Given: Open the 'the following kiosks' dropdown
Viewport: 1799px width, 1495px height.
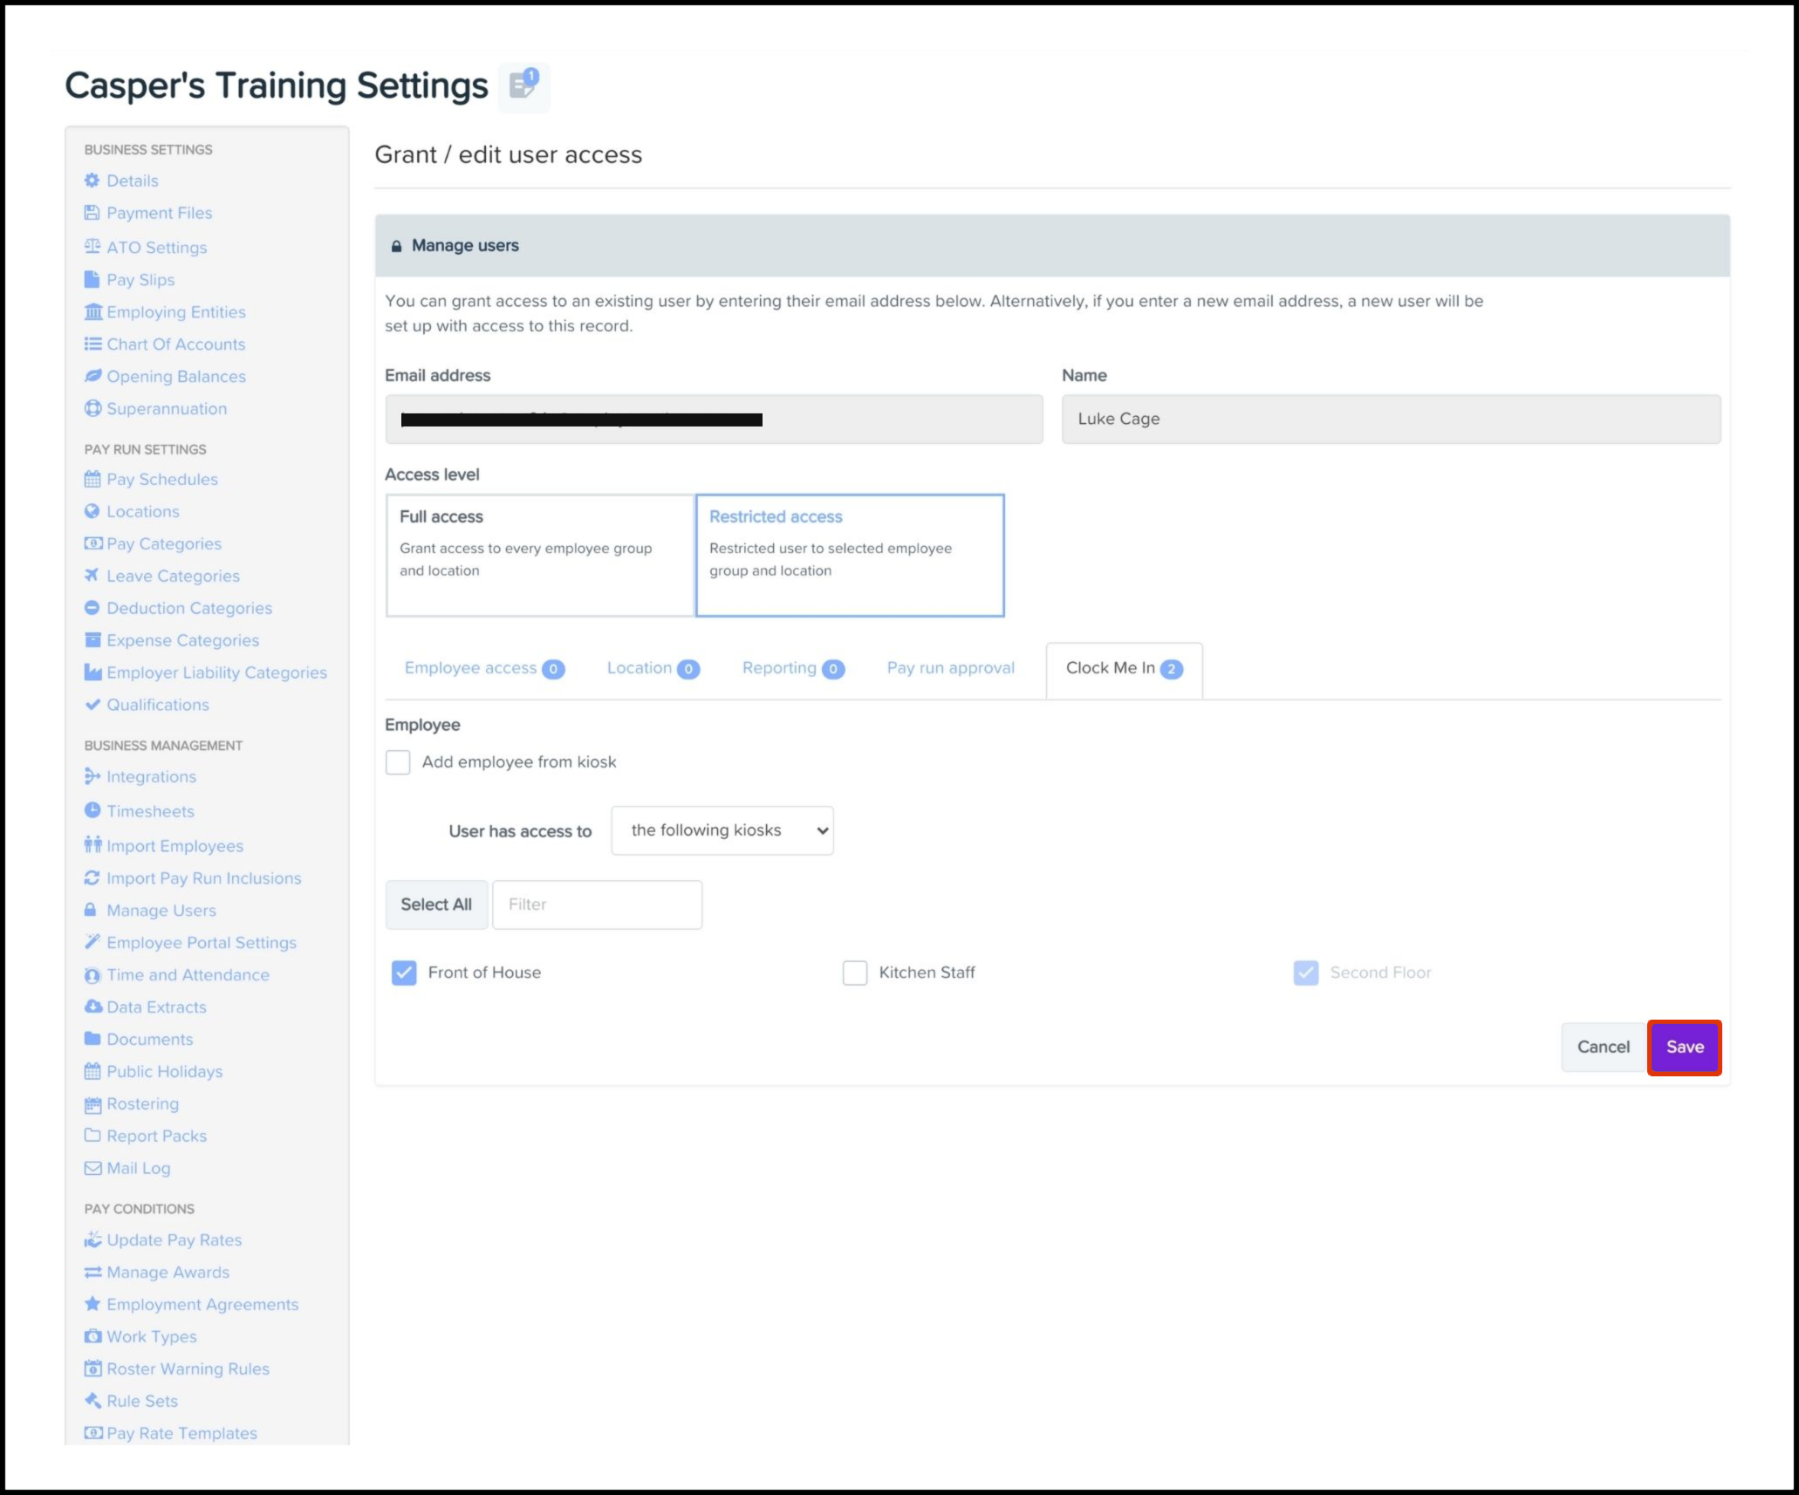Looking at the screenshot, I should point(722,830).
